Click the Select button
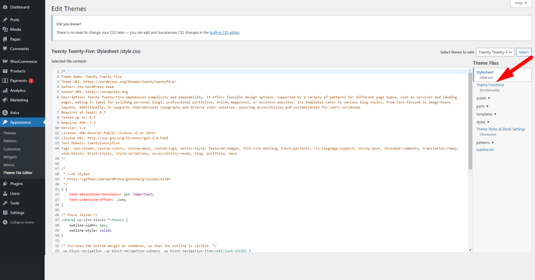Image resolution: width=535 pixels, height=280 pixels. (x=524, y=52)
